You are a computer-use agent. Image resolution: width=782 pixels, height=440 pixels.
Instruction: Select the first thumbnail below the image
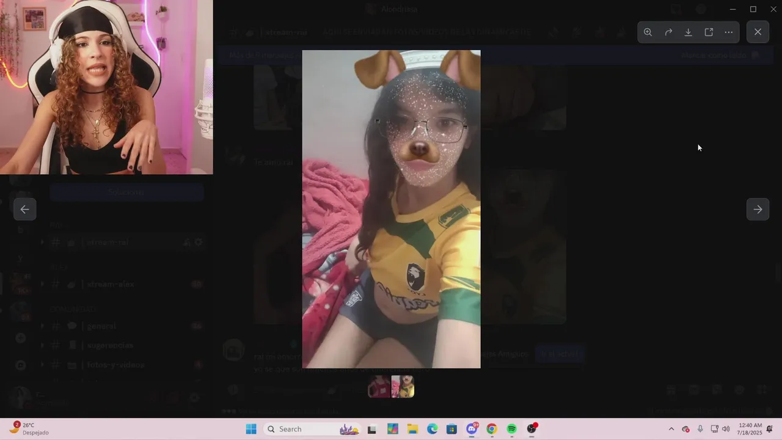[379, 386]
